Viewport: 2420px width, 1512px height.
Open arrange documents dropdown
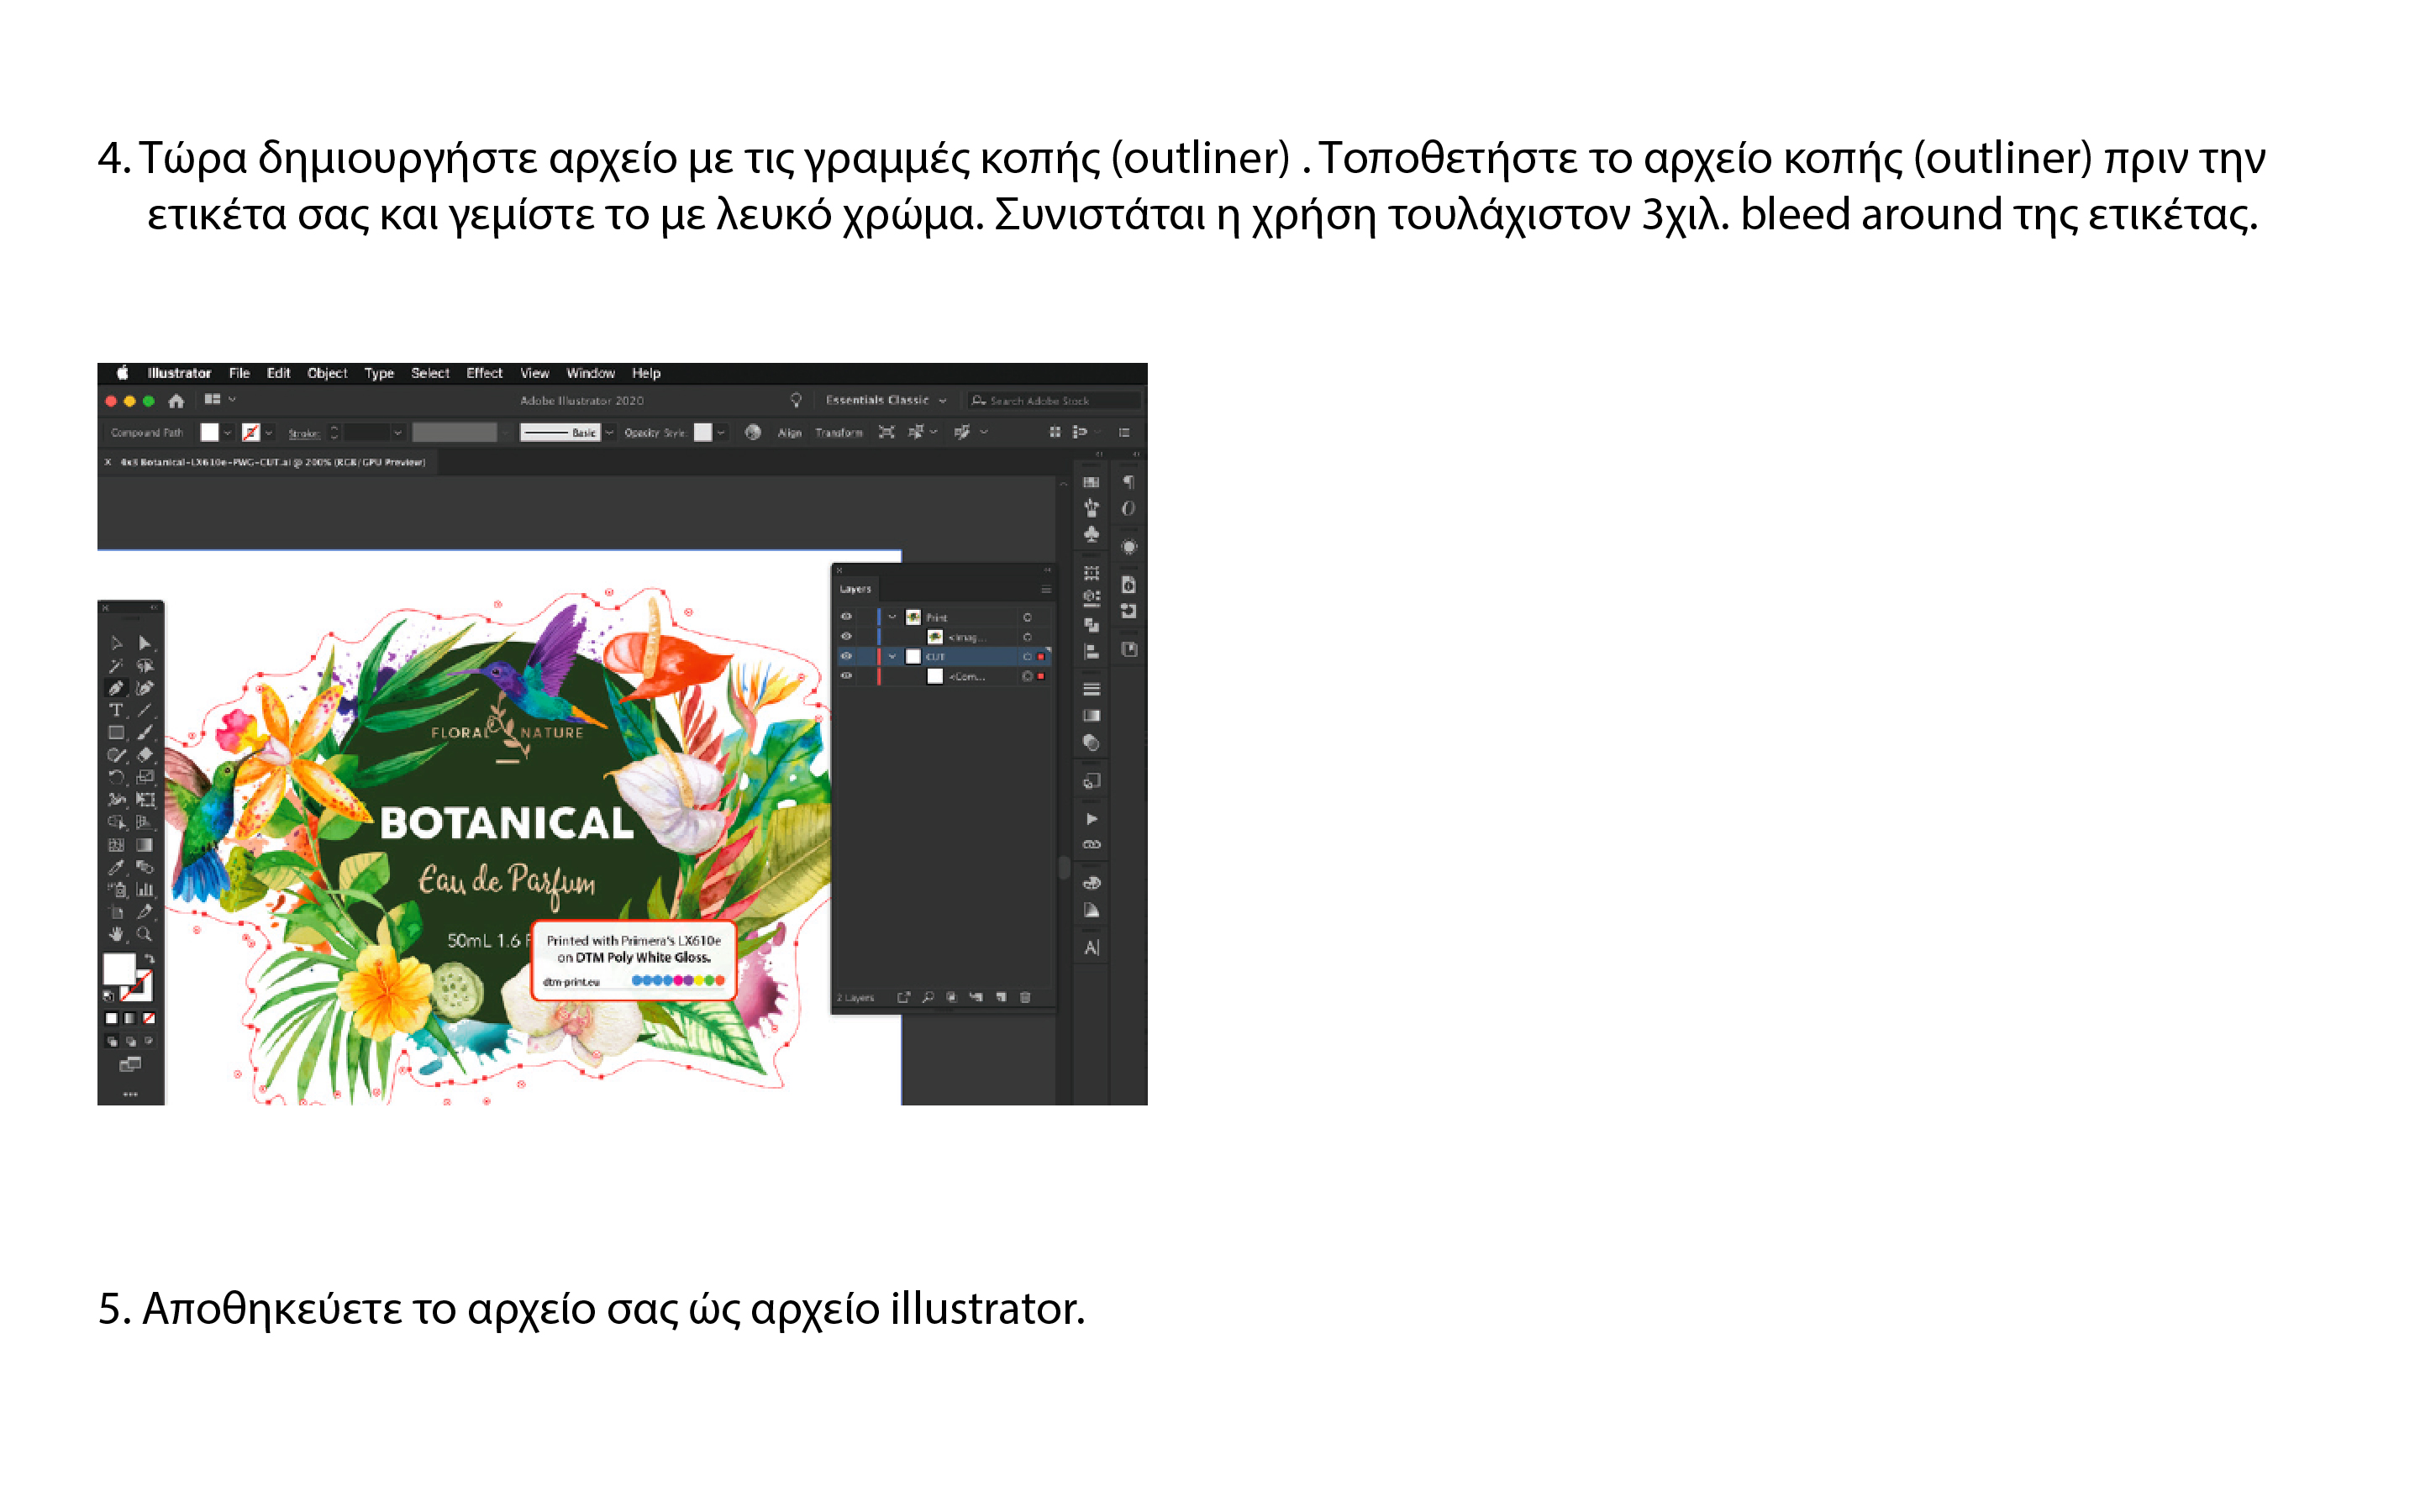tap(220, 399)
